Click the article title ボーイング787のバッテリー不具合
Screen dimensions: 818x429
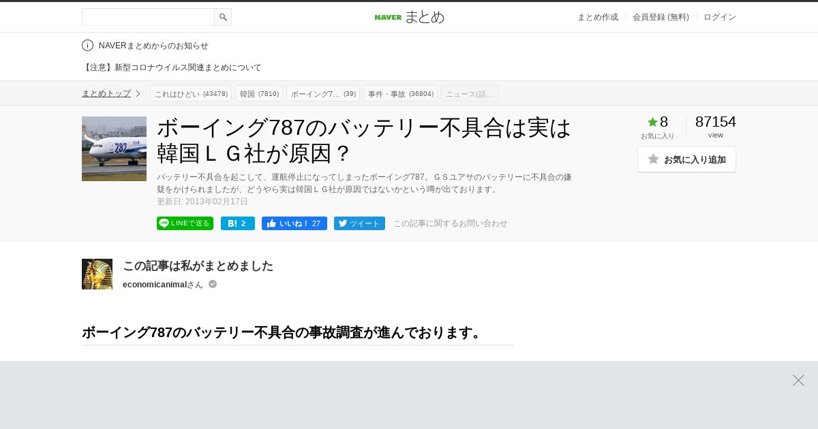(x=364, y=140)
